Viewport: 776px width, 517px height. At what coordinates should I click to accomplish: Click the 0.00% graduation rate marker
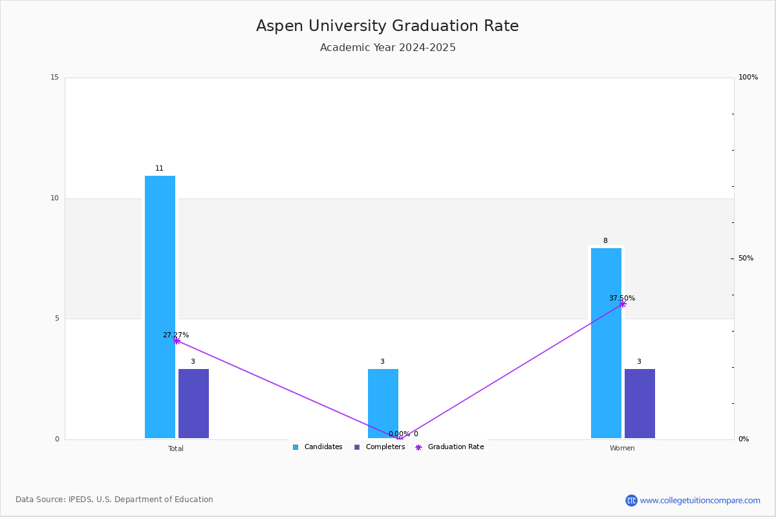399,439
